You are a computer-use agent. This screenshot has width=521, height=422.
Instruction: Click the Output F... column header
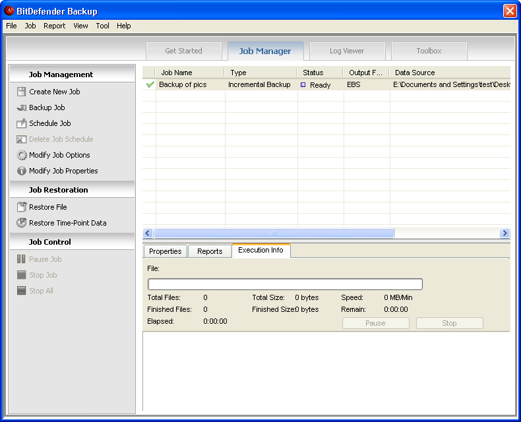(x=366, y=73)
